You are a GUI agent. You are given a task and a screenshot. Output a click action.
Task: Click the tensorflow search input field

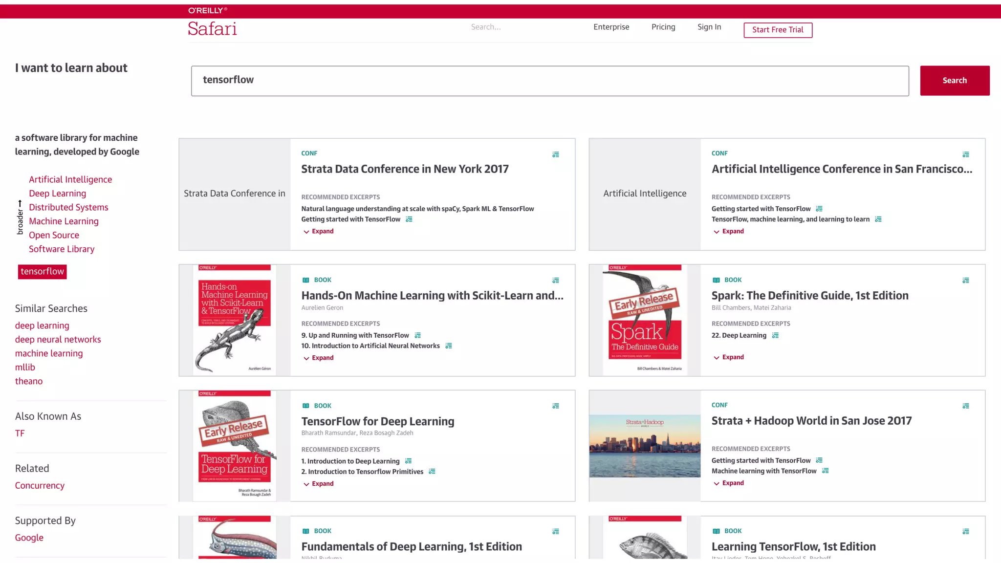(x=549, y=81)
